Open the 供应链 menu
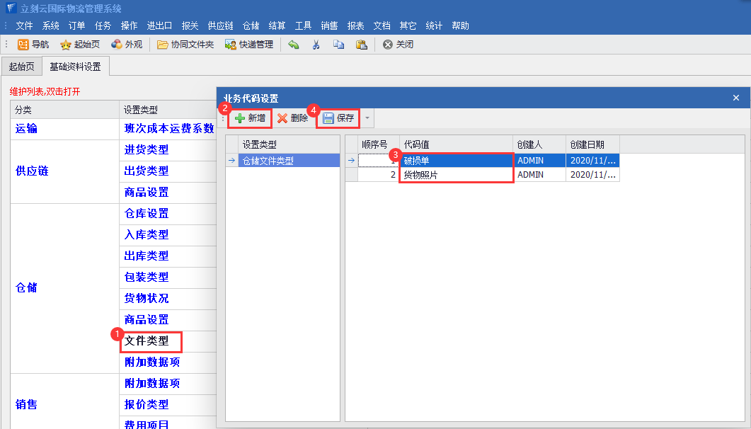Image resolution: width=751 pixels, height=429 pixels. coord(220,25)
